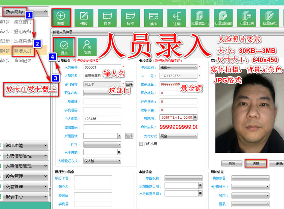The image size is (284, 209).
Task: Expand the 设备管理 sidebar section
Action: pos(24,176)
